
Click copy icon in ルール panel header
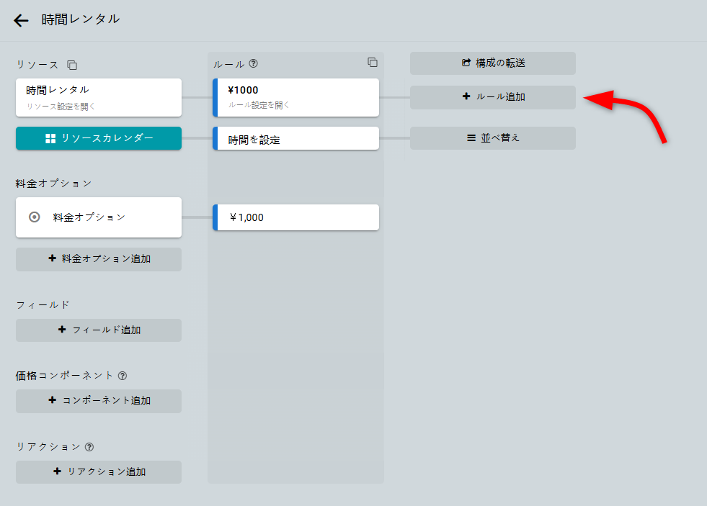[x=373, y=63]
